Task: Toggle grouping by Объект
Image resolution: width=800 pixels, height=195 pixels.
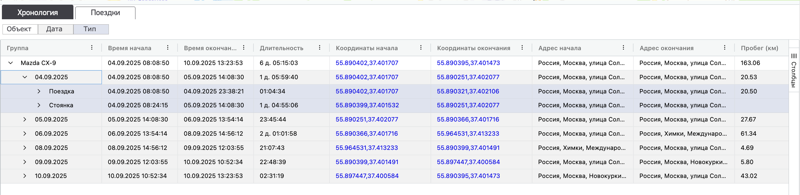Action: click(20, 29)
